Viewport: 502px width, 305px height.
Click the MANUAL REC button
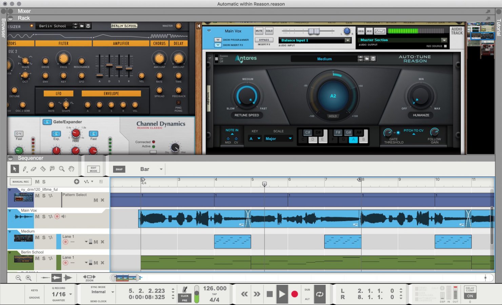(x=20, y=182)
